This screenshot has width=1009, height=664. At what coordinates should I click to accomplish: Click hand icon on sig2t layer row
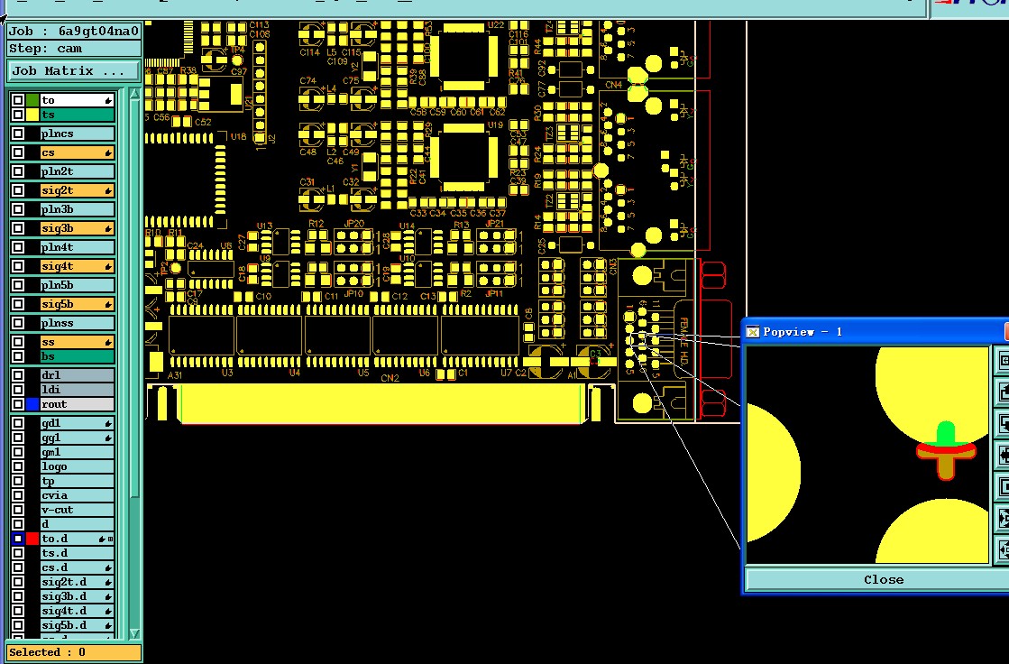(x=108, y=190)
